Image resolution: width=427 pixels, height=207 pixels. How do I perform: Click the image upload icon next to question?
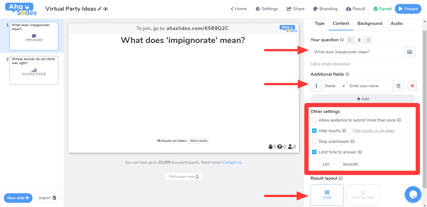(x=409, y=52)
